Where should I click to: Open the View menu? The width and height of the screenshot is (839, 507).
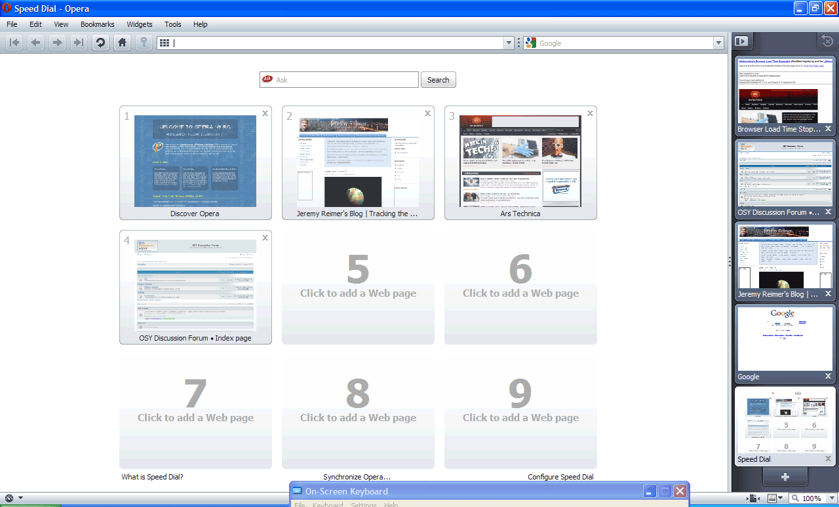(x=61, y=24)
